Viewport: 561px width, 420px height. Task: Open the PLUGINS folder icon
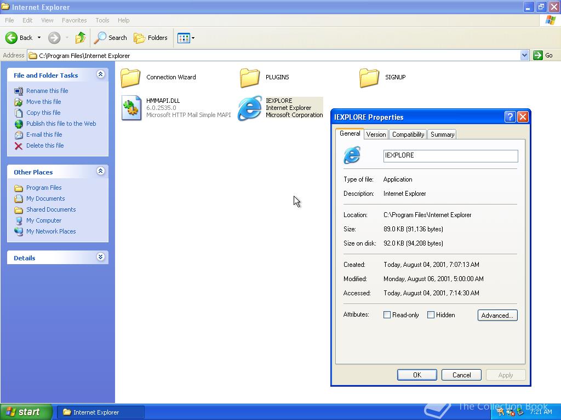click(250, 78)
